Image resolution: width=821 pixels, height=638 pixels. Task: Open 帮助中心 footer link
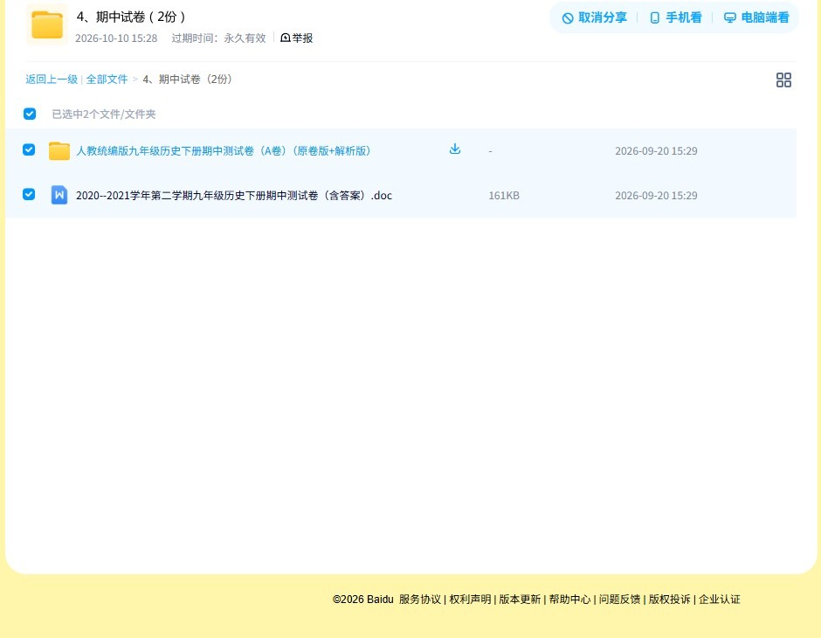coord(569,600)
